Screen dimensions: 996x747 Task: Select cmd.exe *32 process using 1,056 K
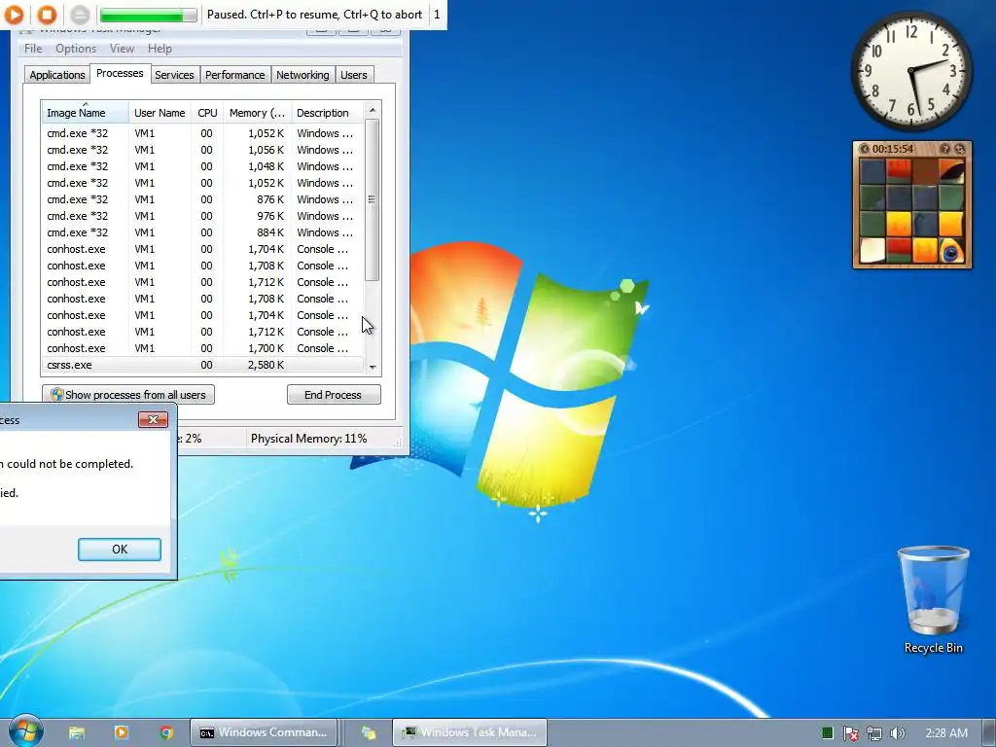coord(202,150)
